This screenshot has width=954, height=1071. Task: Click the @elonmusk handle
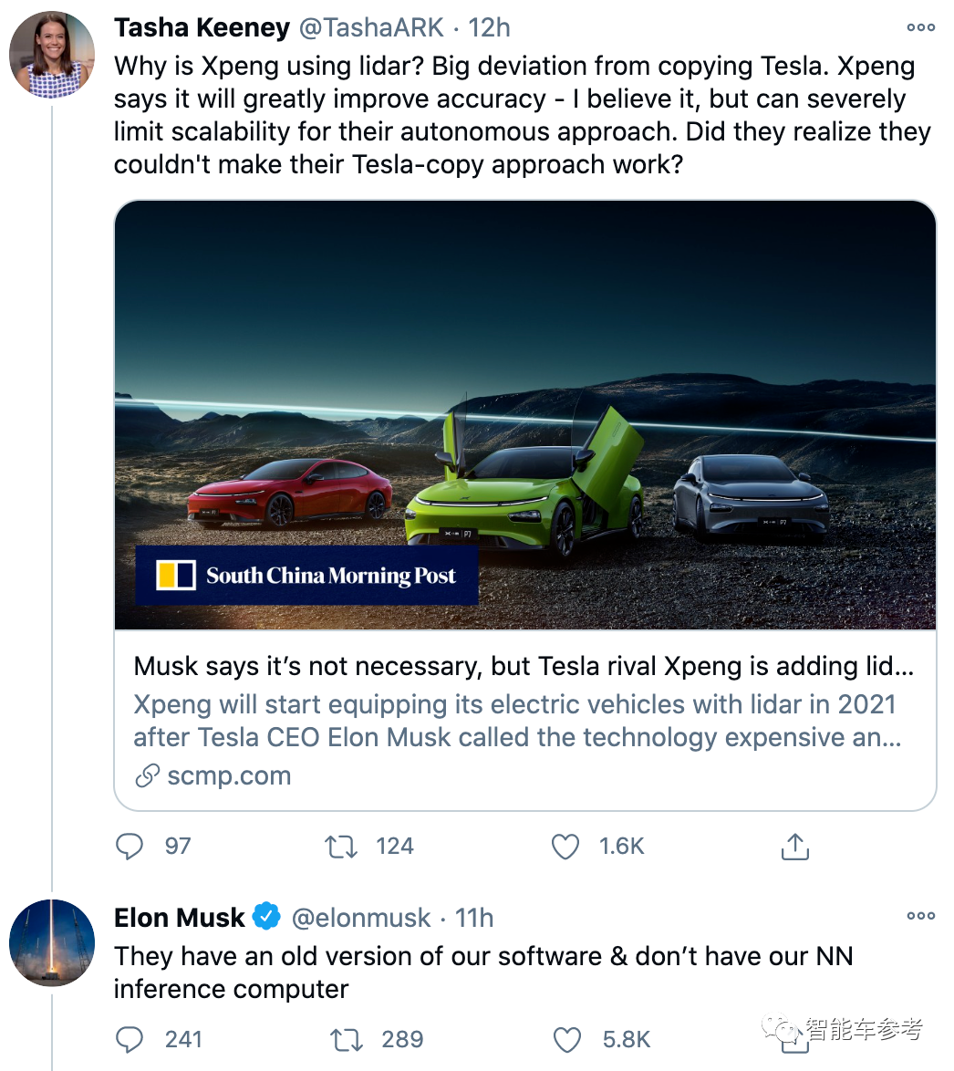pos(361,917)
